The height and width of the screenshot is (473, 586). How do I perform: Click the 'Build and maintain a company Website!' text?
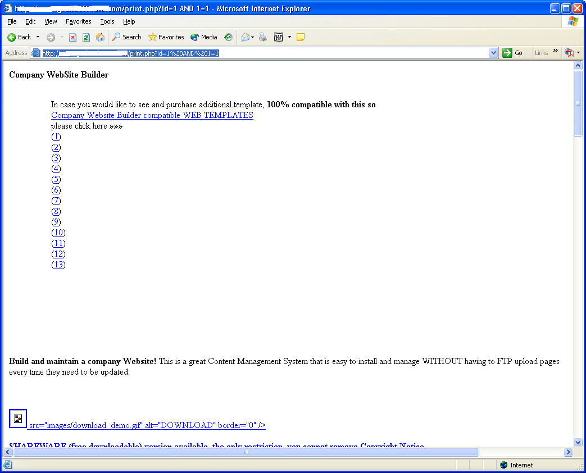click(x=83, y=361)
